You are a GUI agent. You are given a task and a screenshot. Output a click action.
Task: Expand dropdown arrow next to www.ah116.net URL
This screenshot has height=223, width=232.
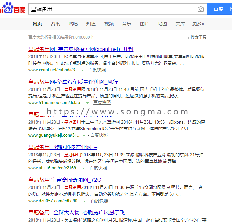83,168
